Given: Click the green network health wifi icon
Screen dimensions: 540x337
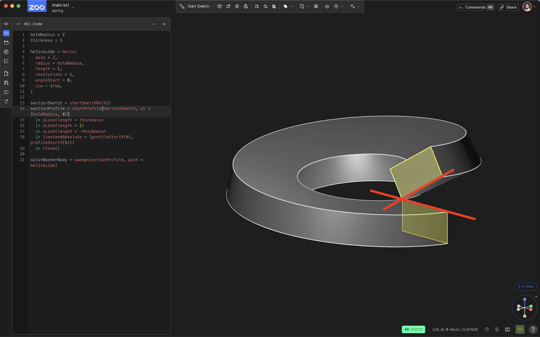Looking at the screenshot, I should (520, 329).
